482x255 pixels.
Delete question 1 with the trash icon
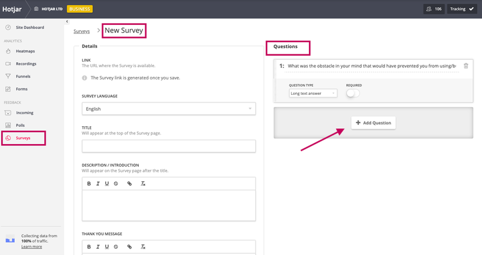pos(466,66)
